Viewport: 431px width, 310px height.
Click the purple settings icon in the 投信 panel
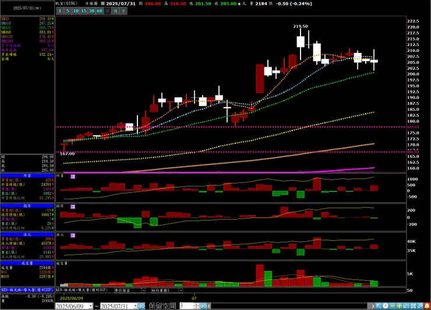point(73,207)
